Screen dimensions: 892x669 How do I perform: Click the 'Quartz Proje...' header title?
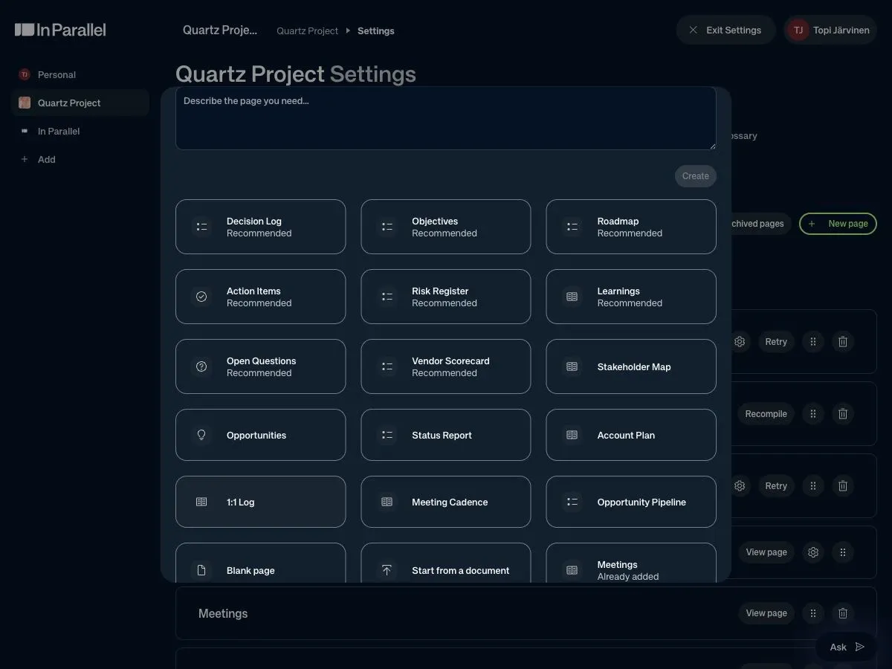coord(220,30)
